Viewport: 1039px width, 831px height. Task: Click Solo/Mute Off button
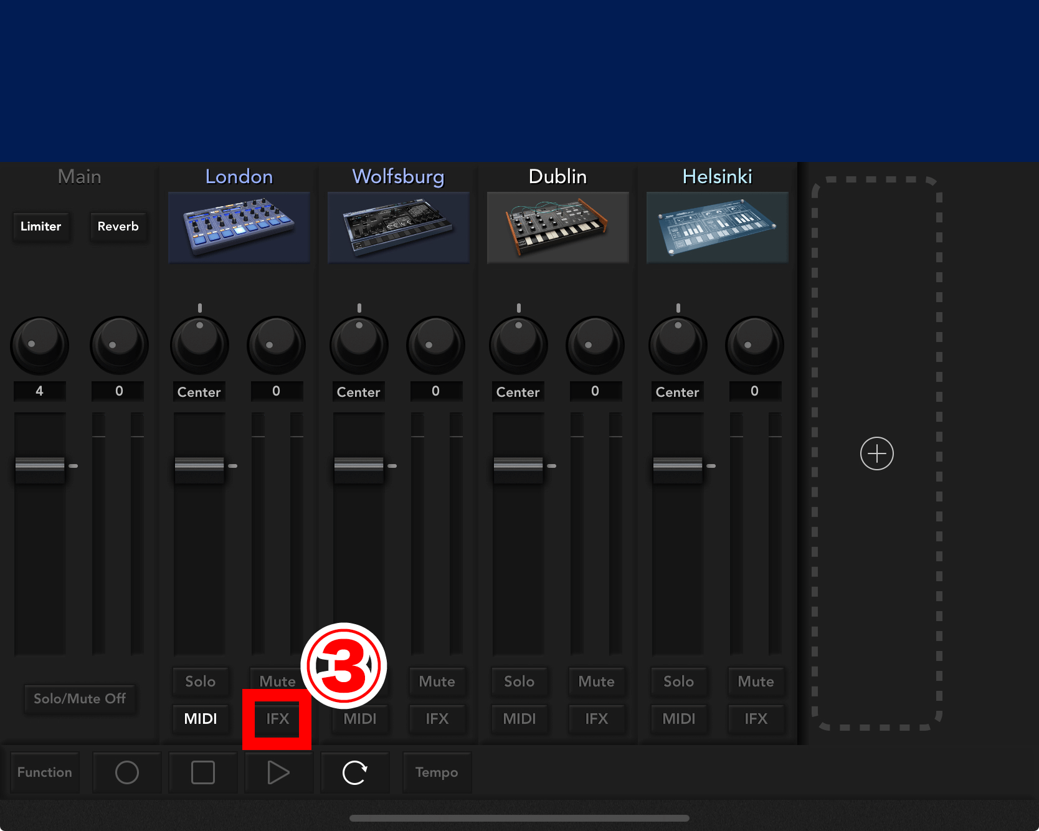[x=80, y=698]
